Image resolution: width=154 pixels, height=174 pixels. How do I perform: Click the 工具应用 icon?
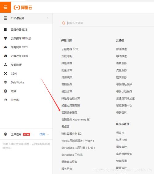pos(6,134)
